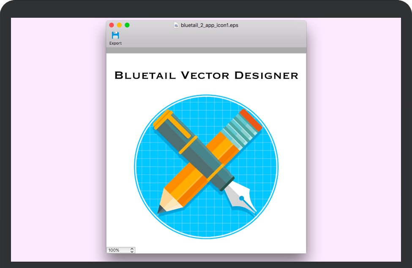Click the Bluetail Vector Designer heading text

coord(206,76)
